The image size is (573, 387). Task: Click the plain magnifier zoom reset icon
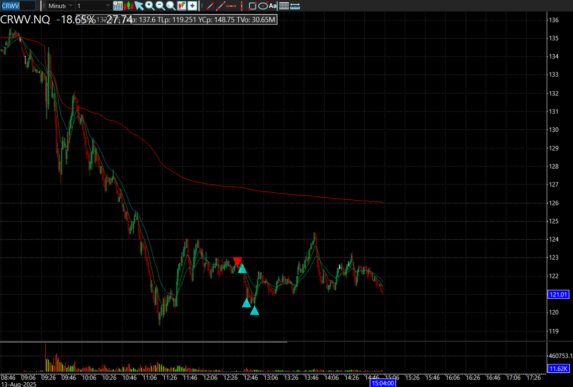pyautogui.click(x=170, y=6)
